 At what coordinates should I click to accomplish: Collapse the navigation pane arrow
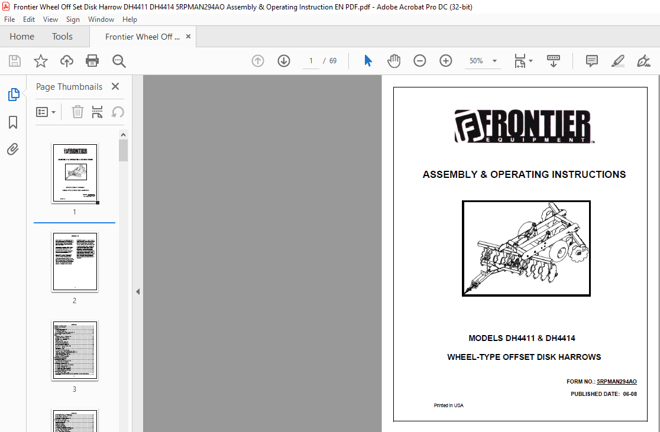(138, 291)
